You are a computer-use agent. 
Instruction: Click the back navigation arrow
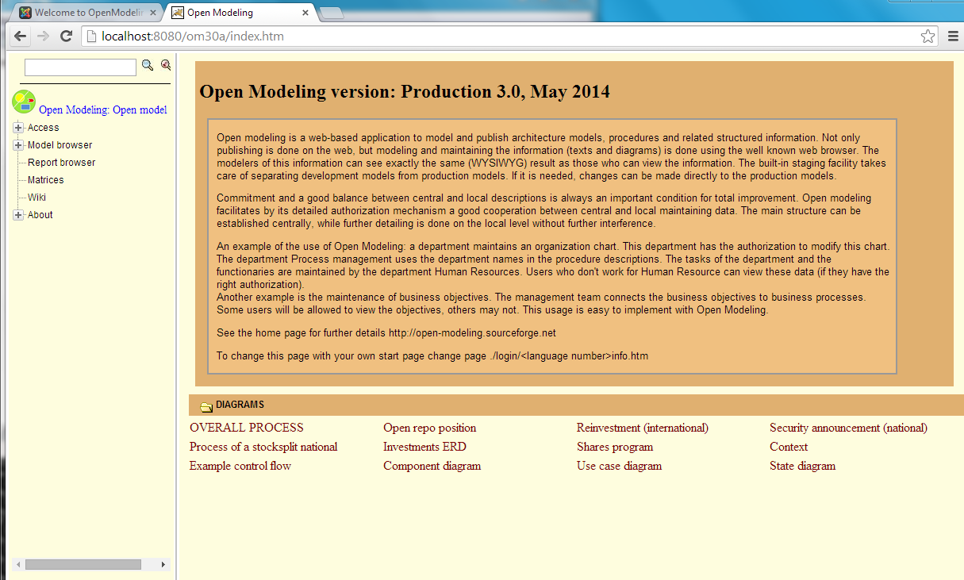(19, 36)
